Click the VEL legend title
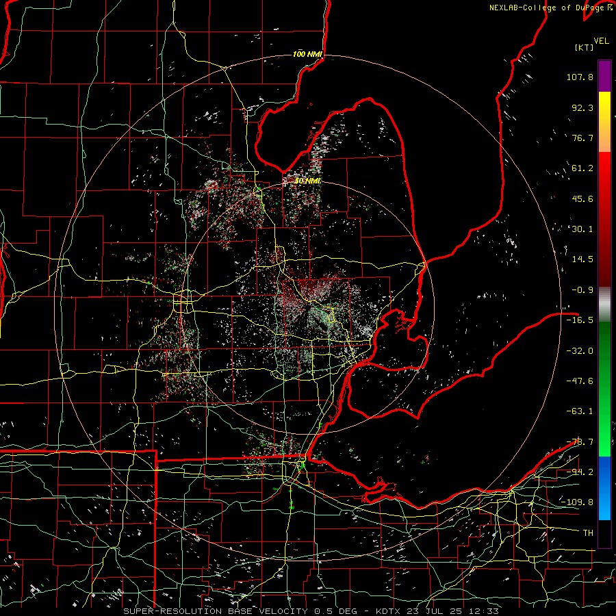 pos(601,41)
